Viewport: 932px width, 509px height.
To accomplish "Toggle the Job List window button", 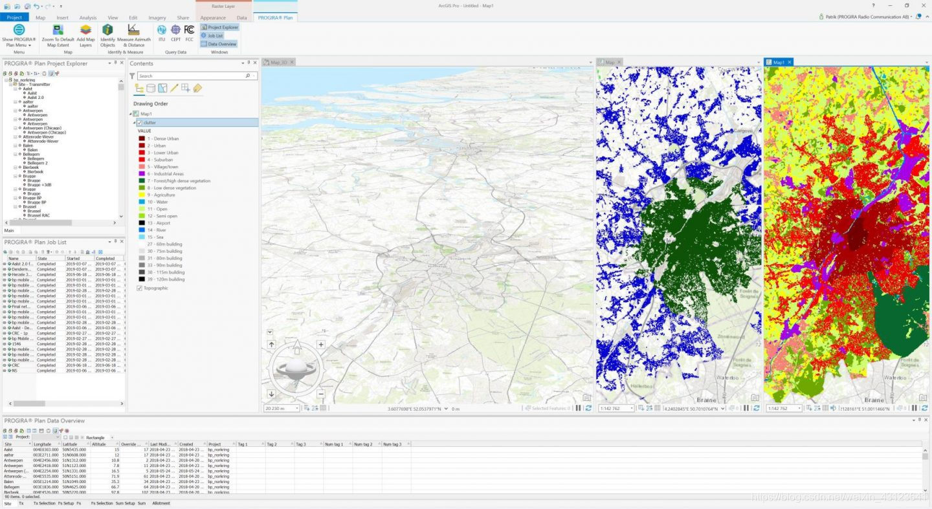I will 212,36.
